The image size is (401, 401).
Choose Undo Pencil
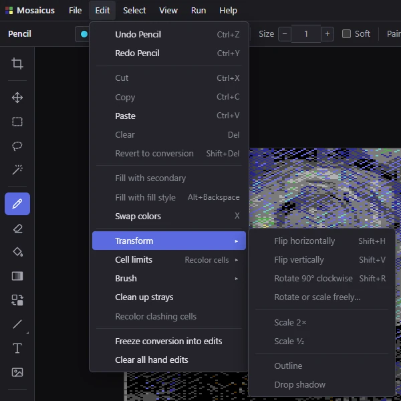[169, 35]
